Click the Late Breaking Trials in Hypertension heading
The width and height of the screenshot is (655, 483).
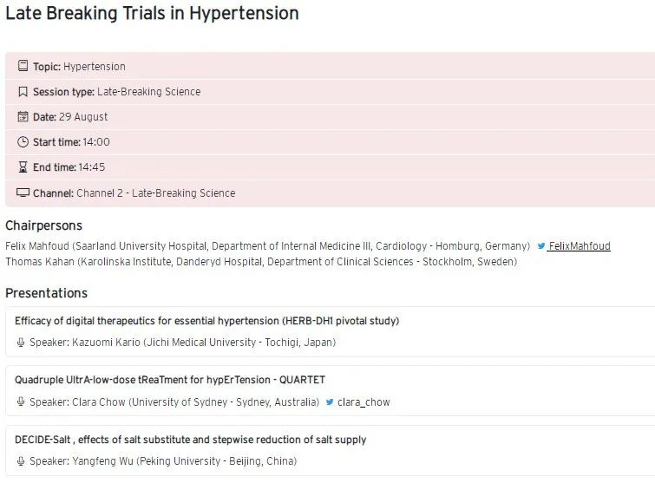coord(152,14)
